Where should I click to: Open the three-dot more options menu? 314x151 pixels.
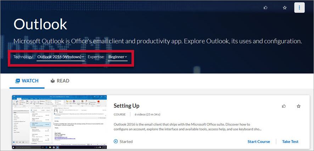[299, 7]
